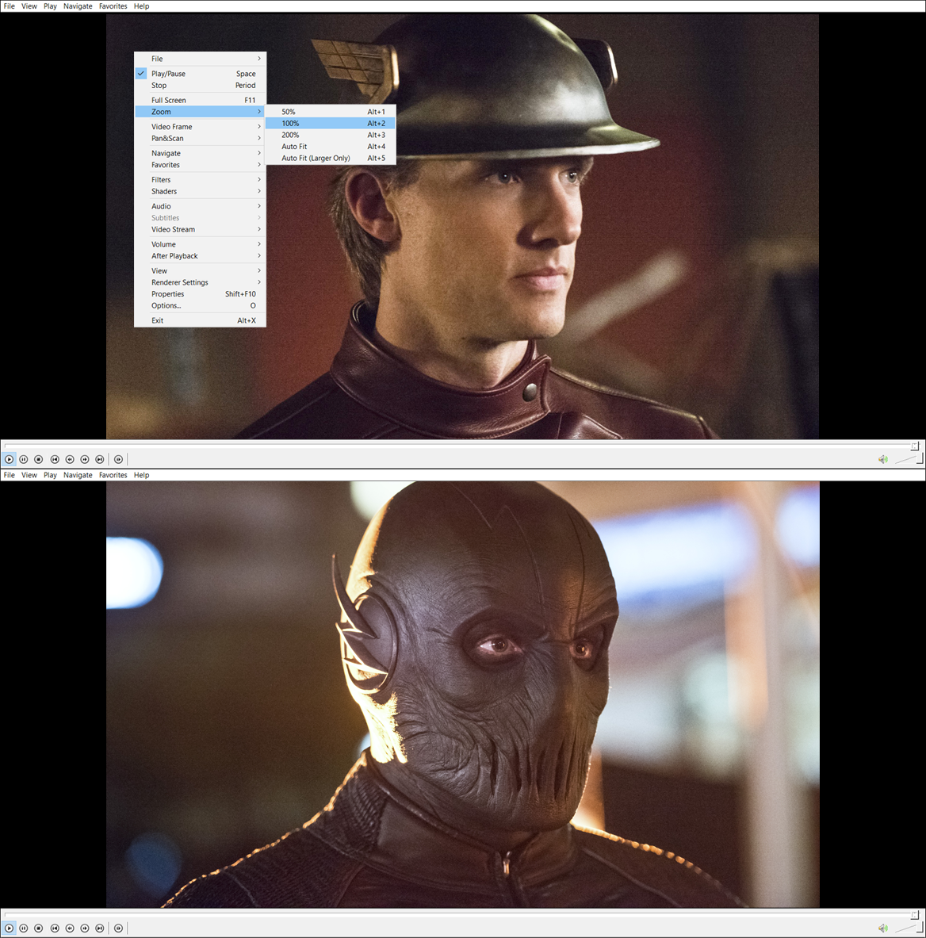Screen dimensions: 926x938
Task: Expand Pan&Scan submenu in context menu
Action: (201, 138)
